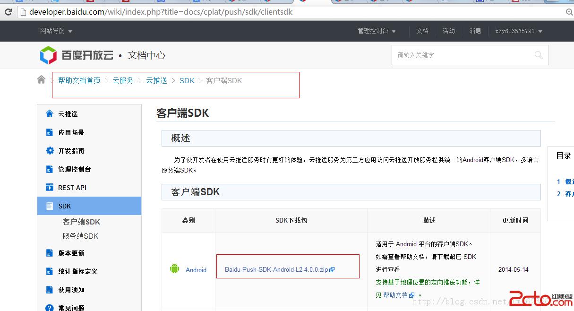The width and height of the screenshot is (574, 311).
Task: Click the 开发指南 gear icon
Action: [50, 151]
